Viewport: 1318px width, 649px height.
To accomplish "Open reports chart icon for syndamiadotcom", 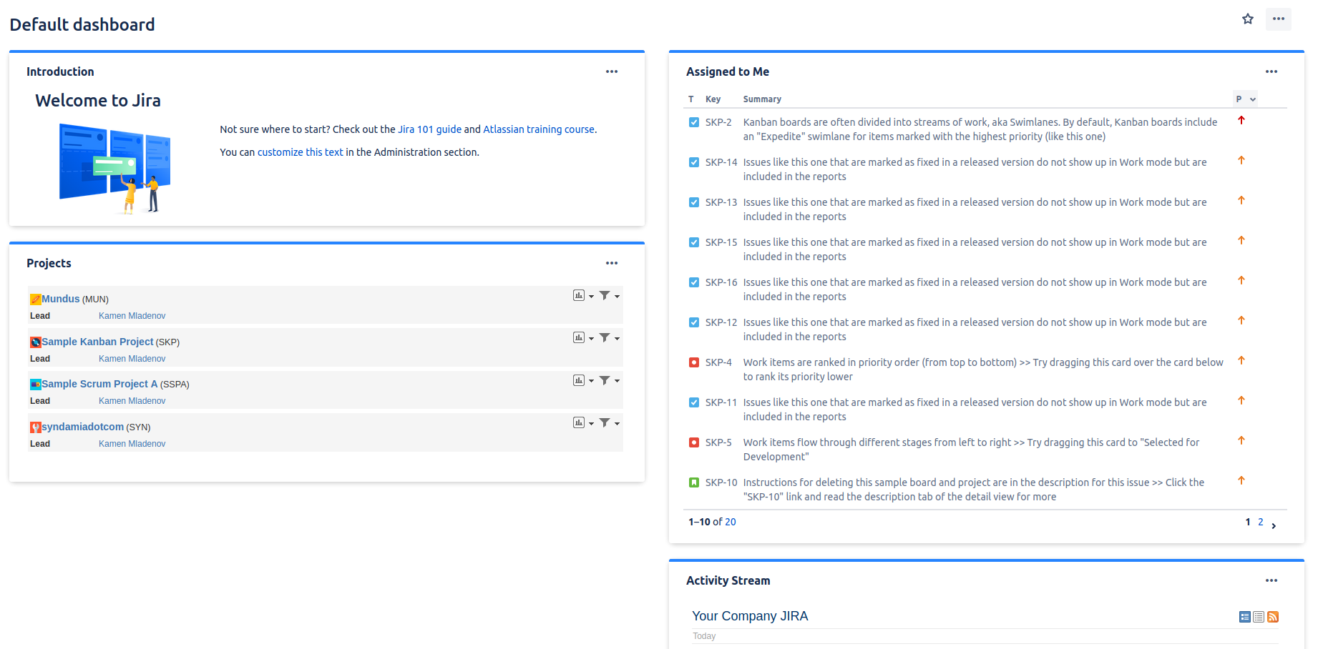I will tap(579, 422).
